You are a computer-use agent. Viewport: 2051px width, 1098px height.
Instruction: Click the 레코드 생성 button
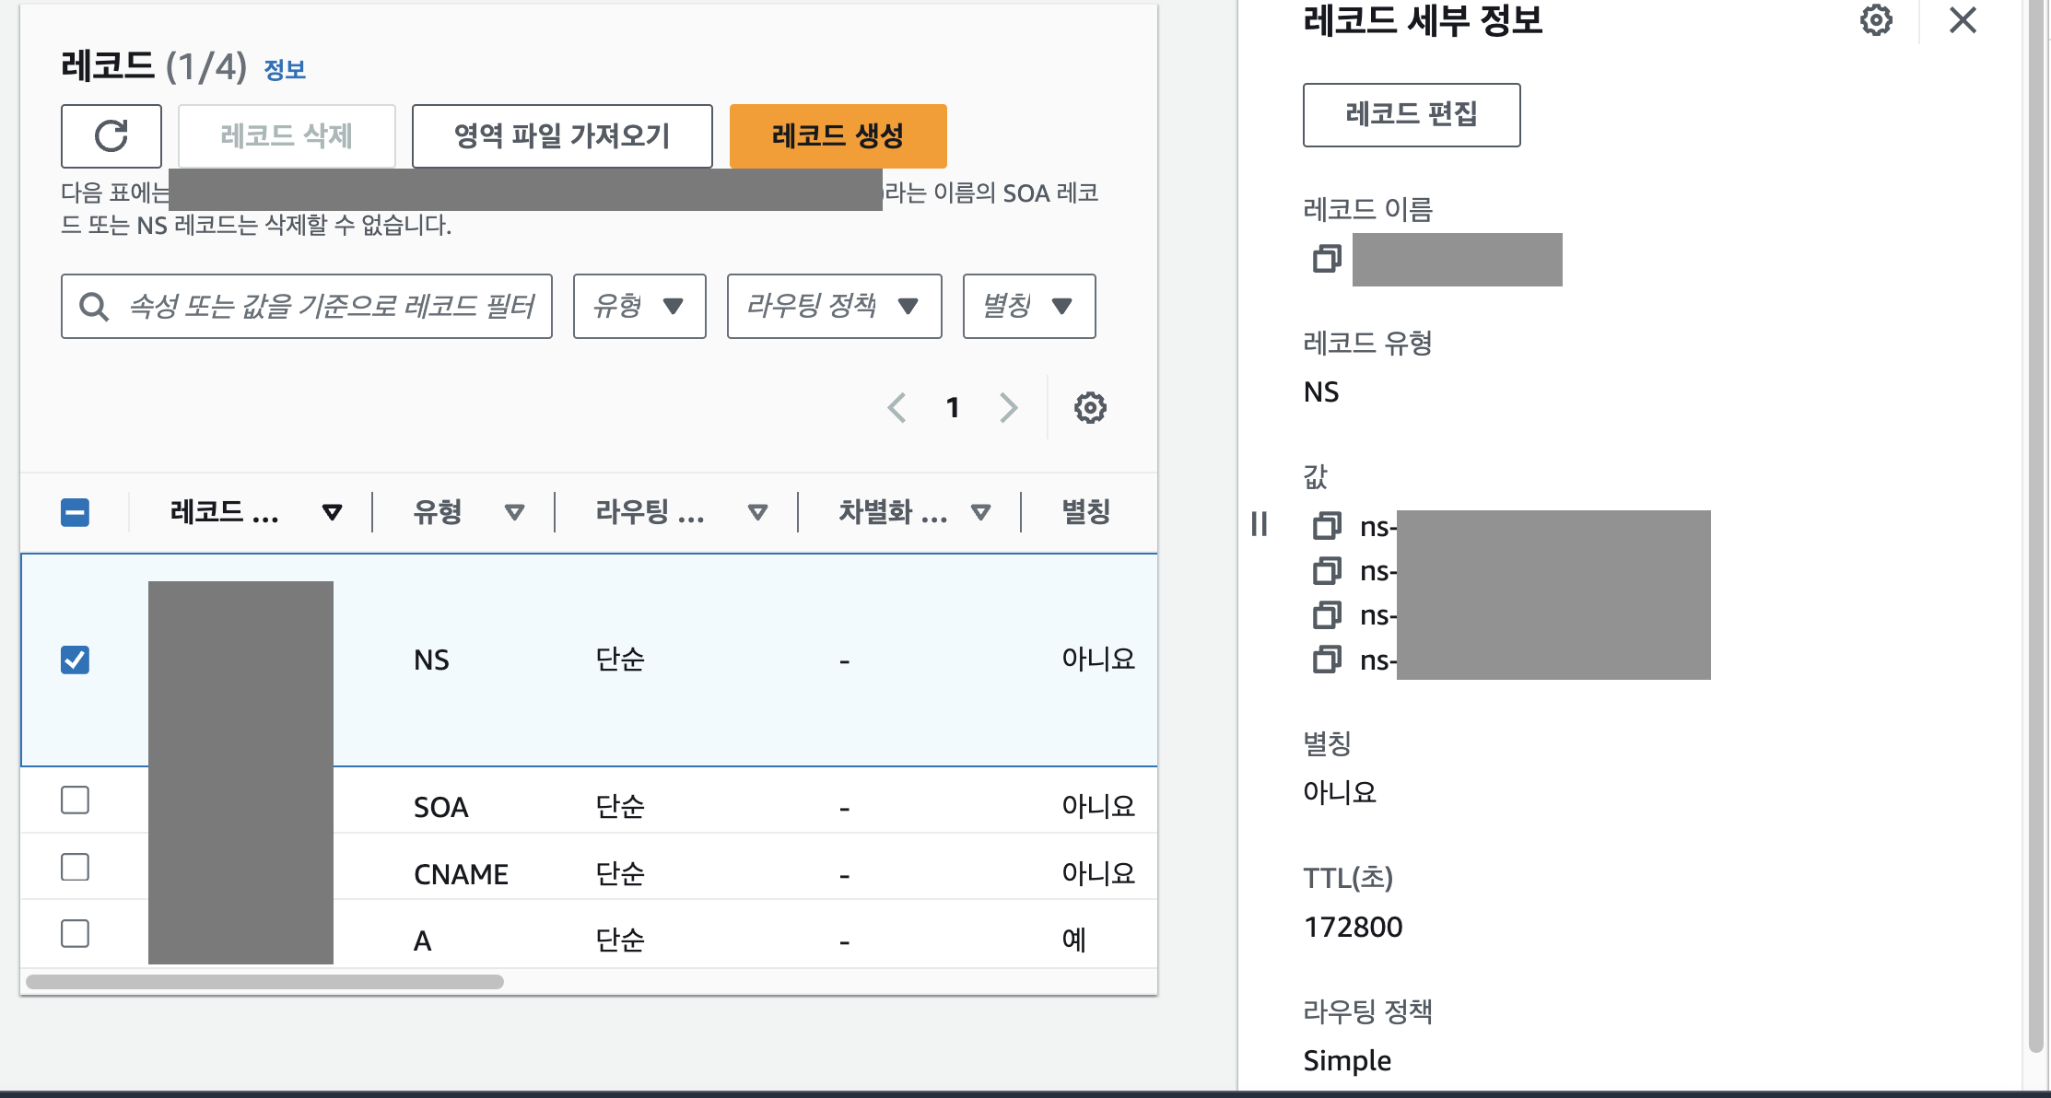click(838, 136)
